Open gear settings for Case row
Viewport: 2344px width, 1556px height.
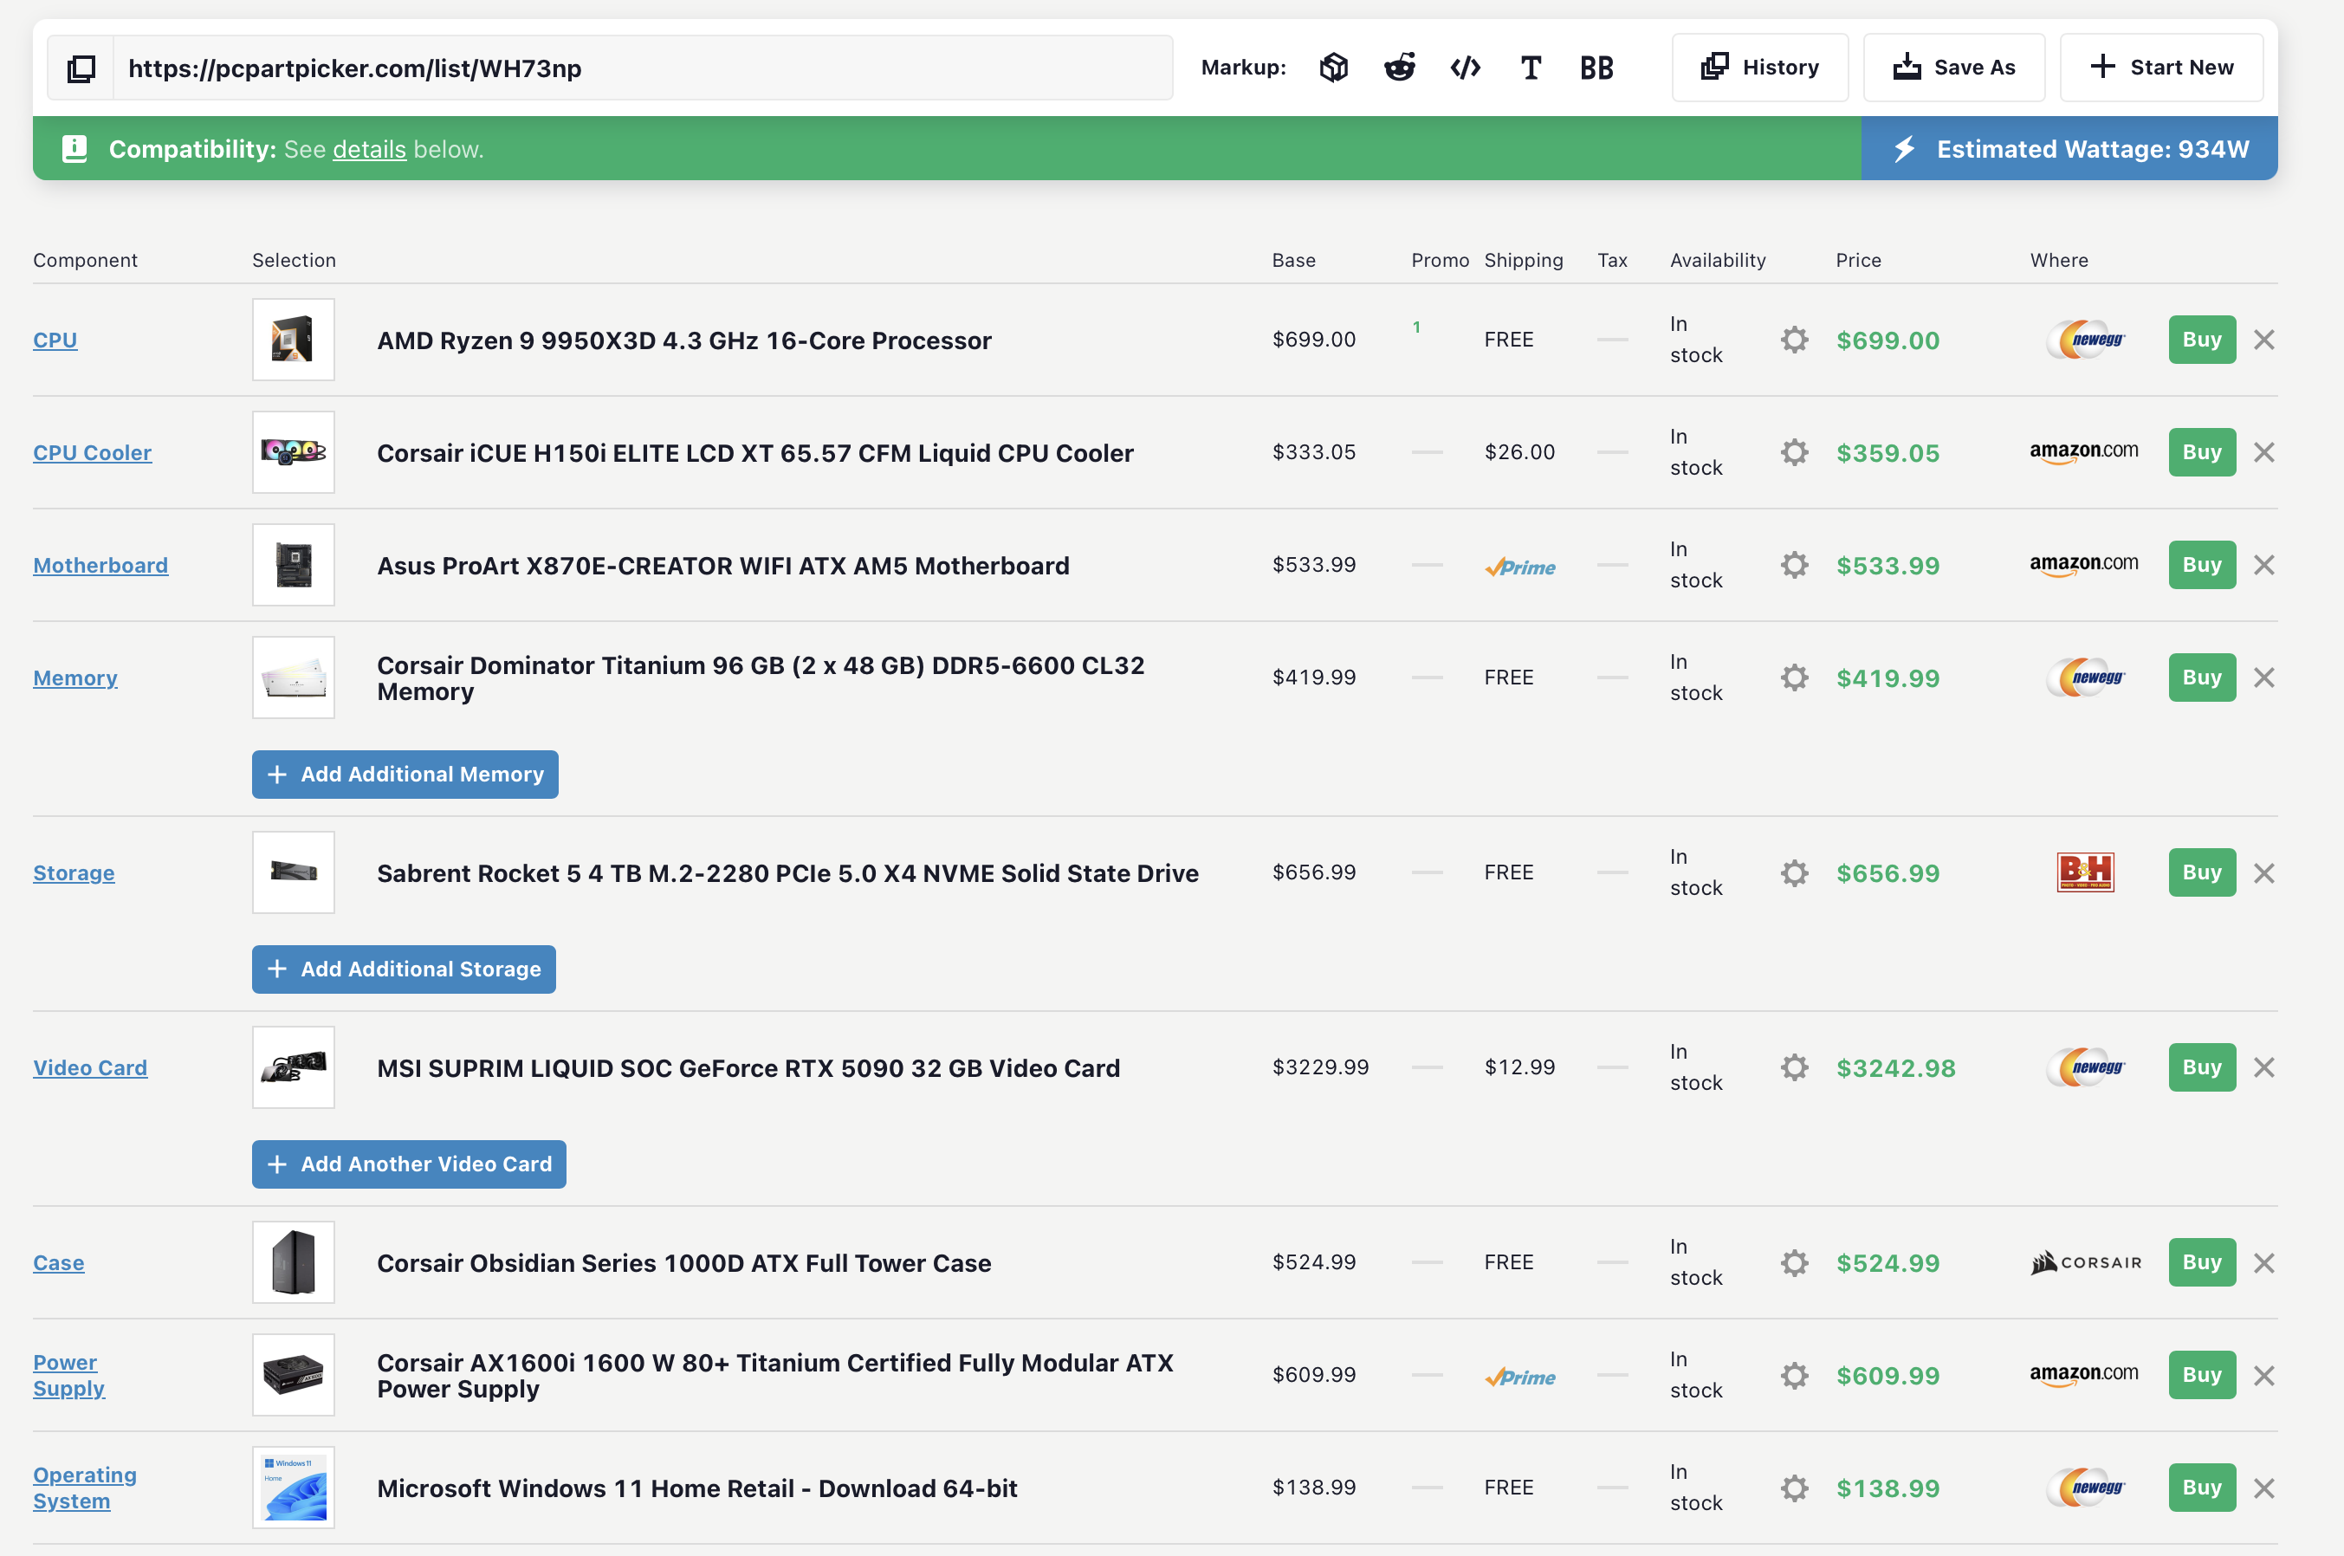[x=1793, y=1262]
